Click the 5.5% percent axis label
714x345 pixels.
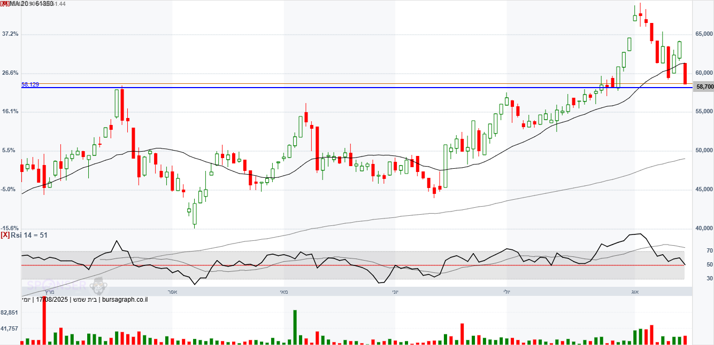(x=9, y=151)
